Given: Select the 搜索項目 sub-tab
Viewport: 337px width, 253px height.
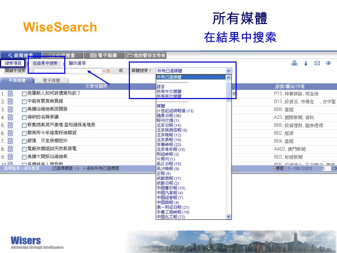Looking at the screenshot, I should point(13,63).
